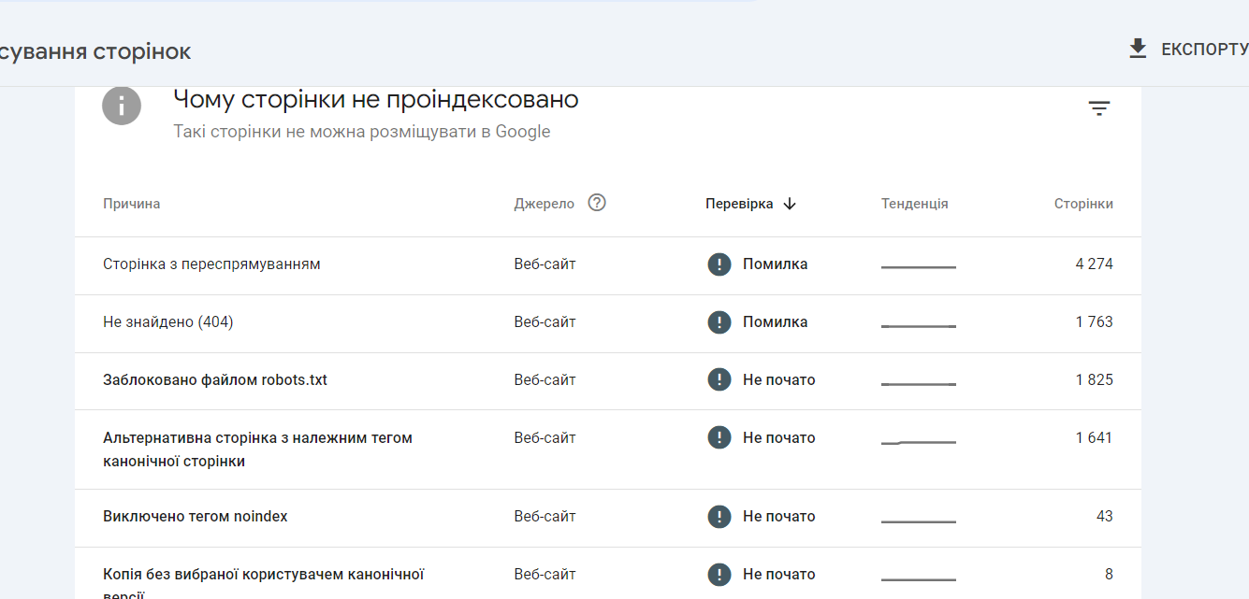
Task: Click the export download icon
Action: click(1138, 49)
